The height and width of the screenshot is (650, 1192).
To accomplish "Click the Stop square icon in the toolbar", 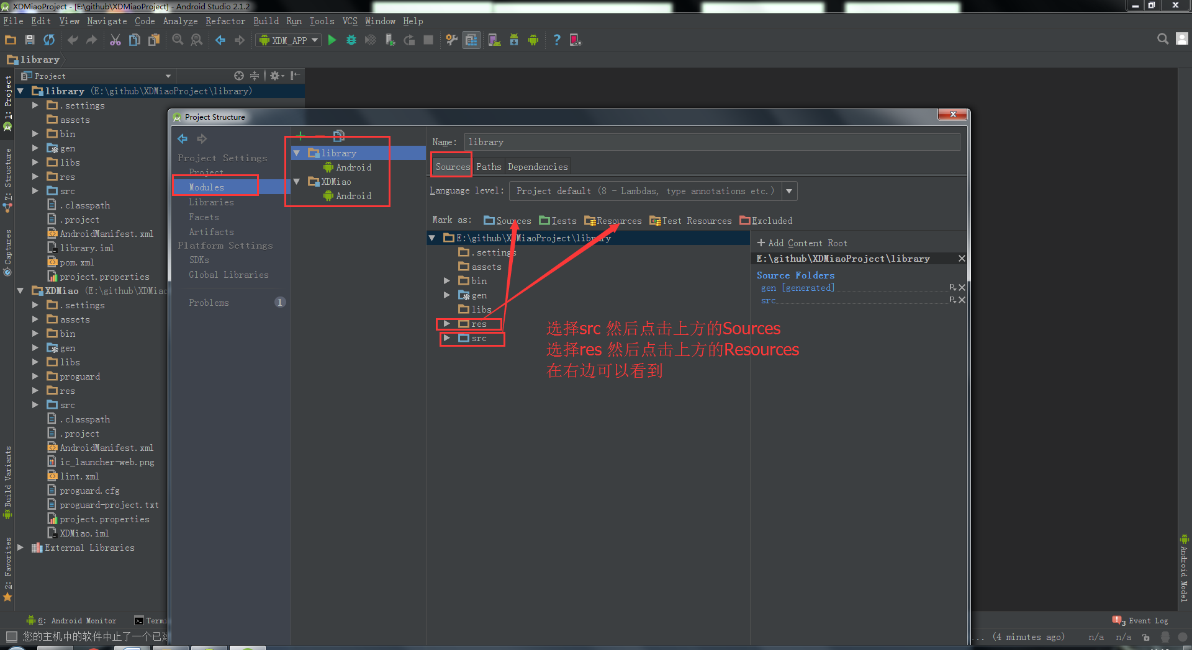I will [428, 40].
